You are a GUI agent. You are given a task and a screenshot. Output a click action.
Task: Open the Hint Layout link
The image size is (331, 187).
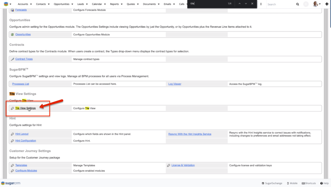click(x=22, y=134)
